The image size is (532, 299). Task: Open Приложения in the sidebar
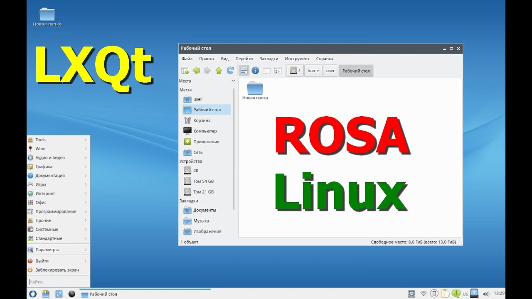click(206, 142)
